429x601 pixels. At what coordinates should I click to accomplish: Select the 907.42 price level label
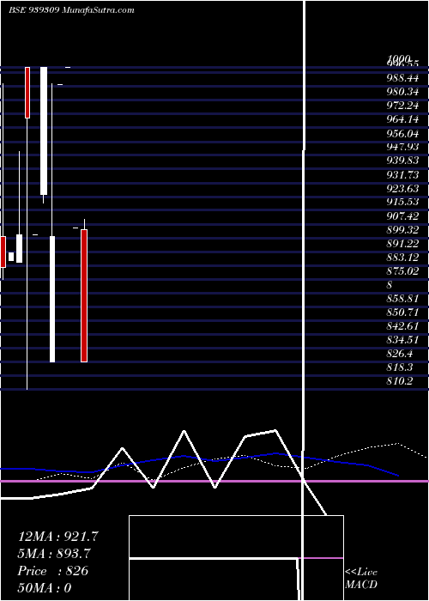(402, 216)
